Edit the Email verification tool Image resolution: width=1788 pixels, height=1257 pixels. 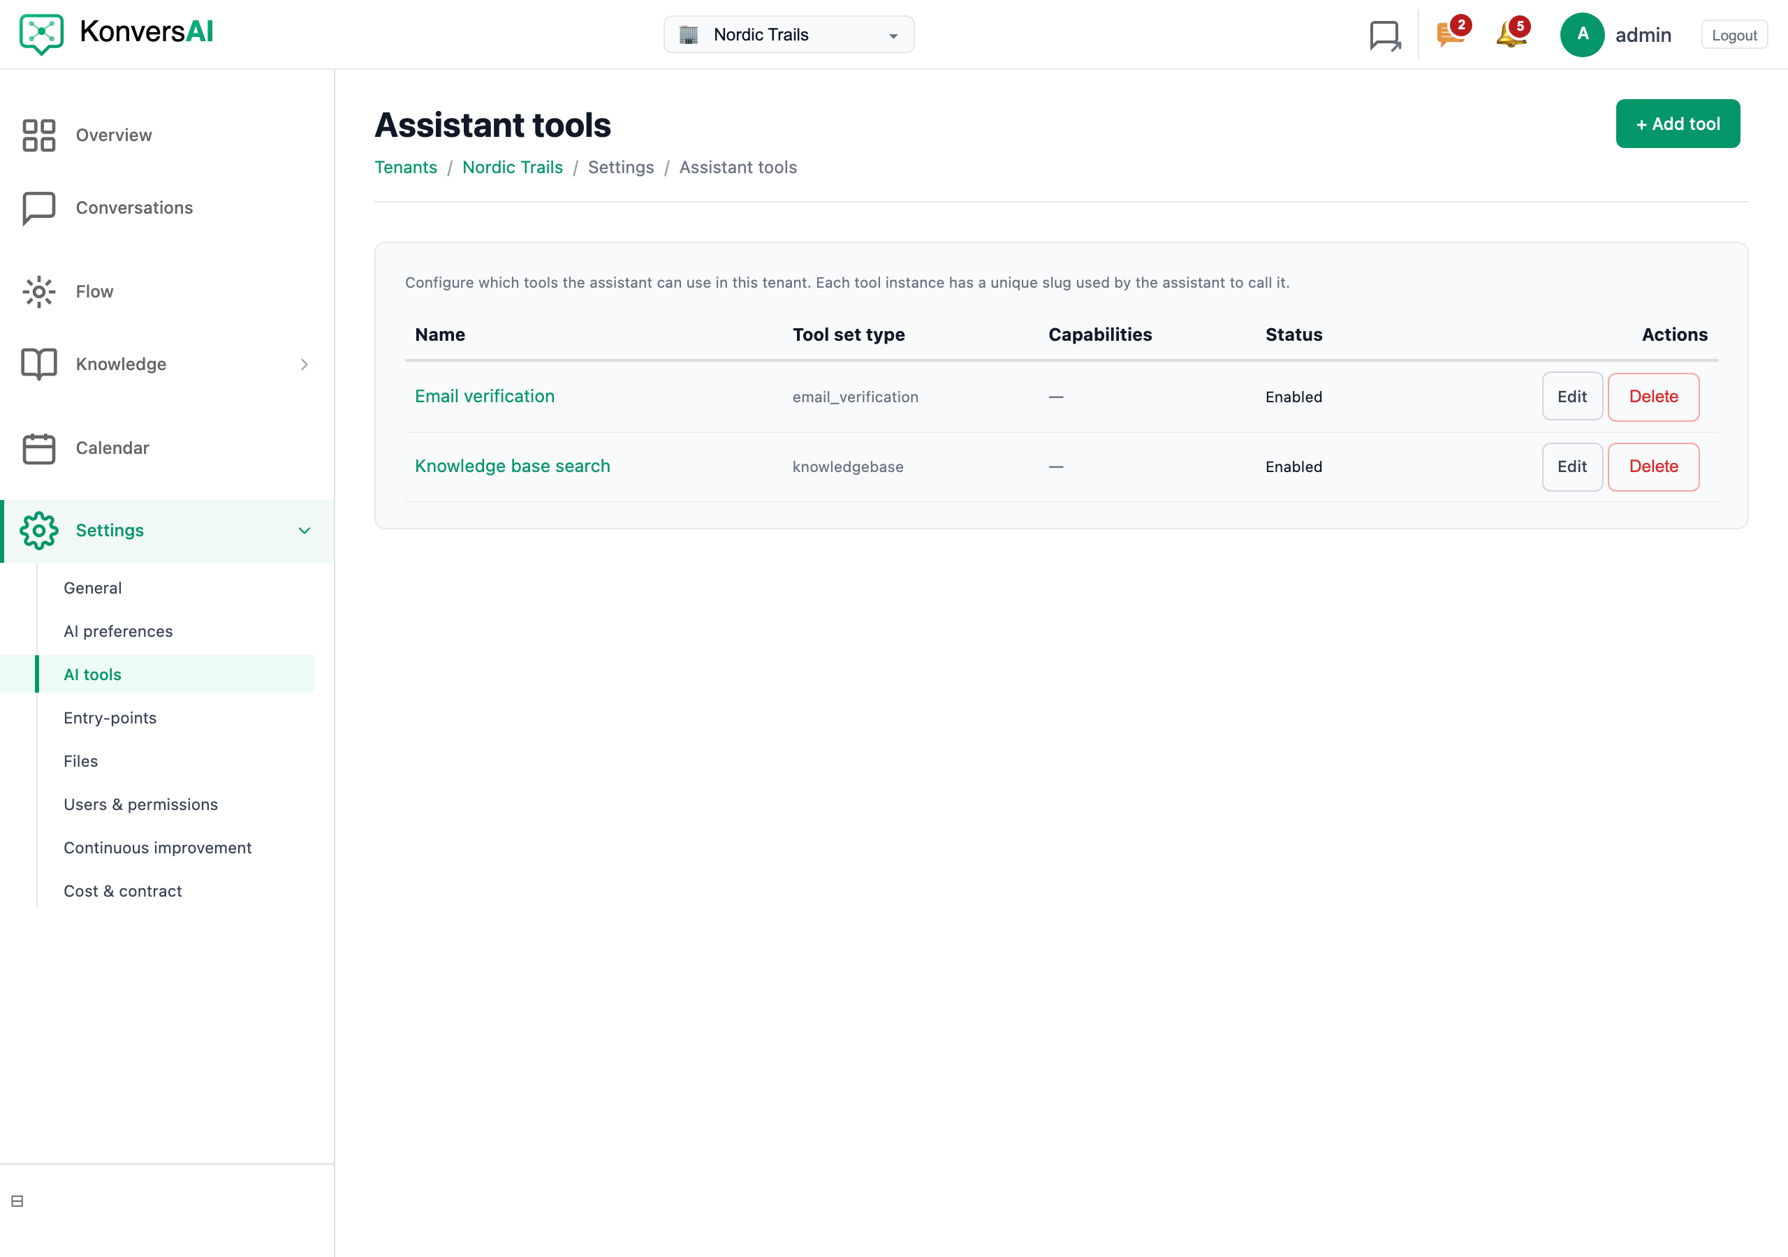(x=1571, y=397)
